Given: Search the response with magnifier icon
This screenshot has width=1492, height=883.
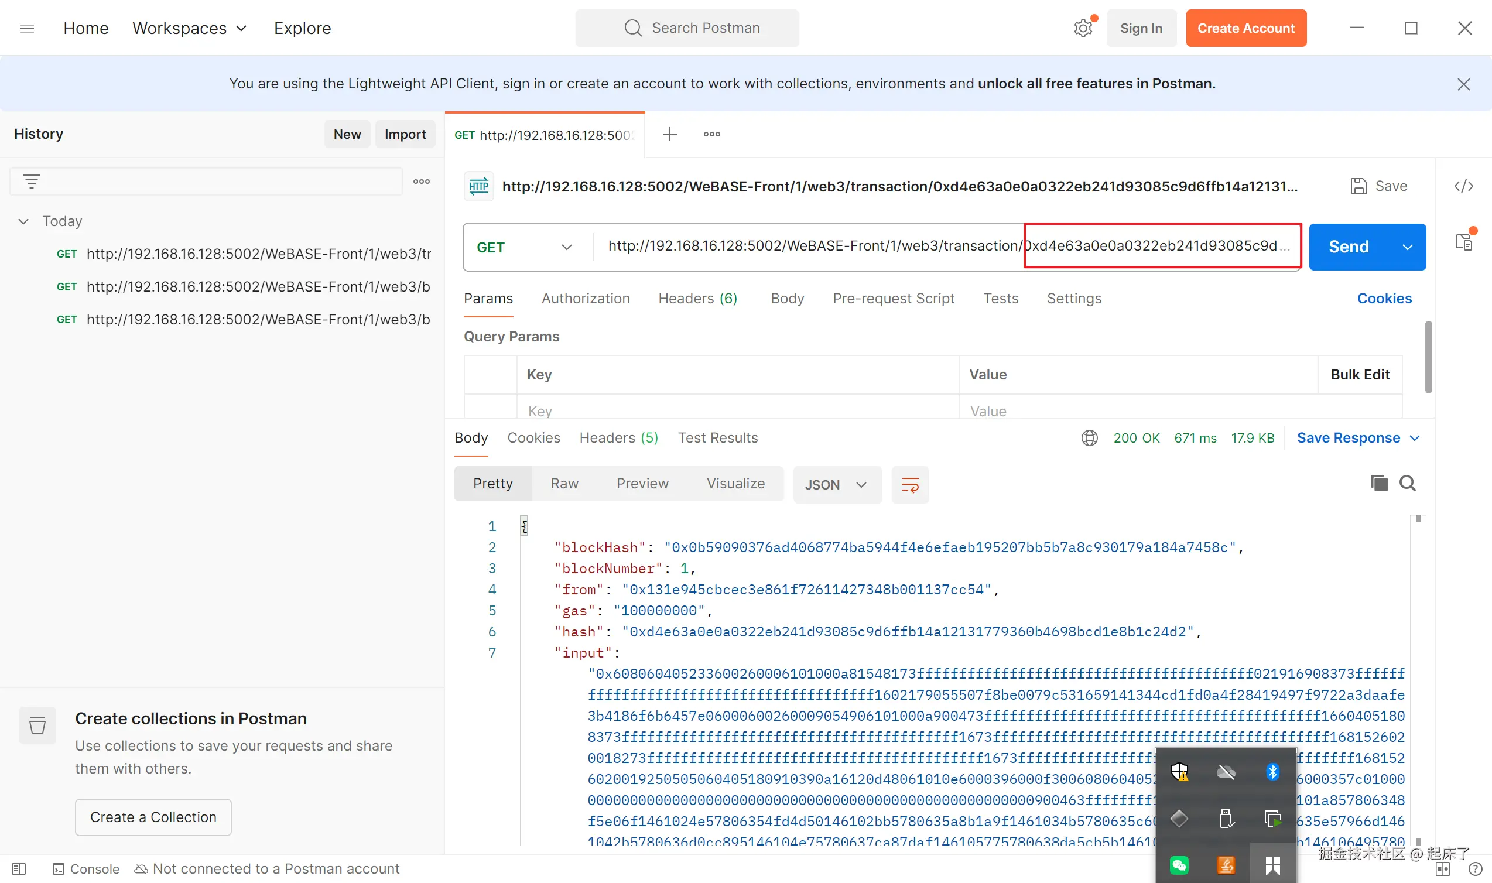Looking at the screenshot, I should click(1408, 483).
